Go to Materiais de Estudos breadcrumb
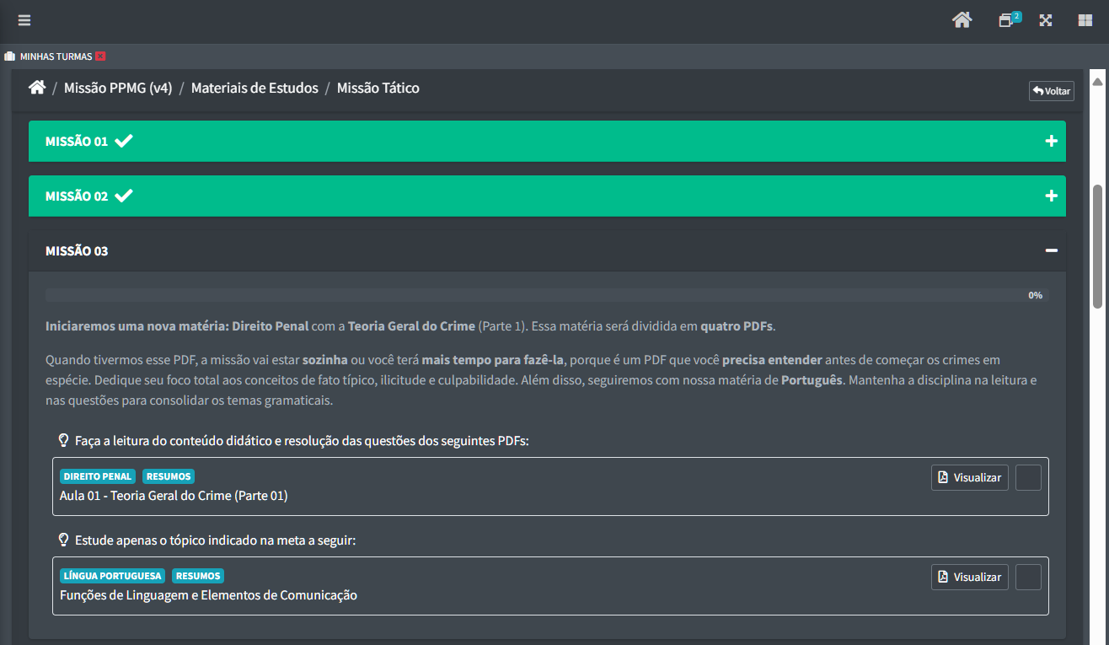Screen dimensions: 1109x645 (x=254, y=88)
